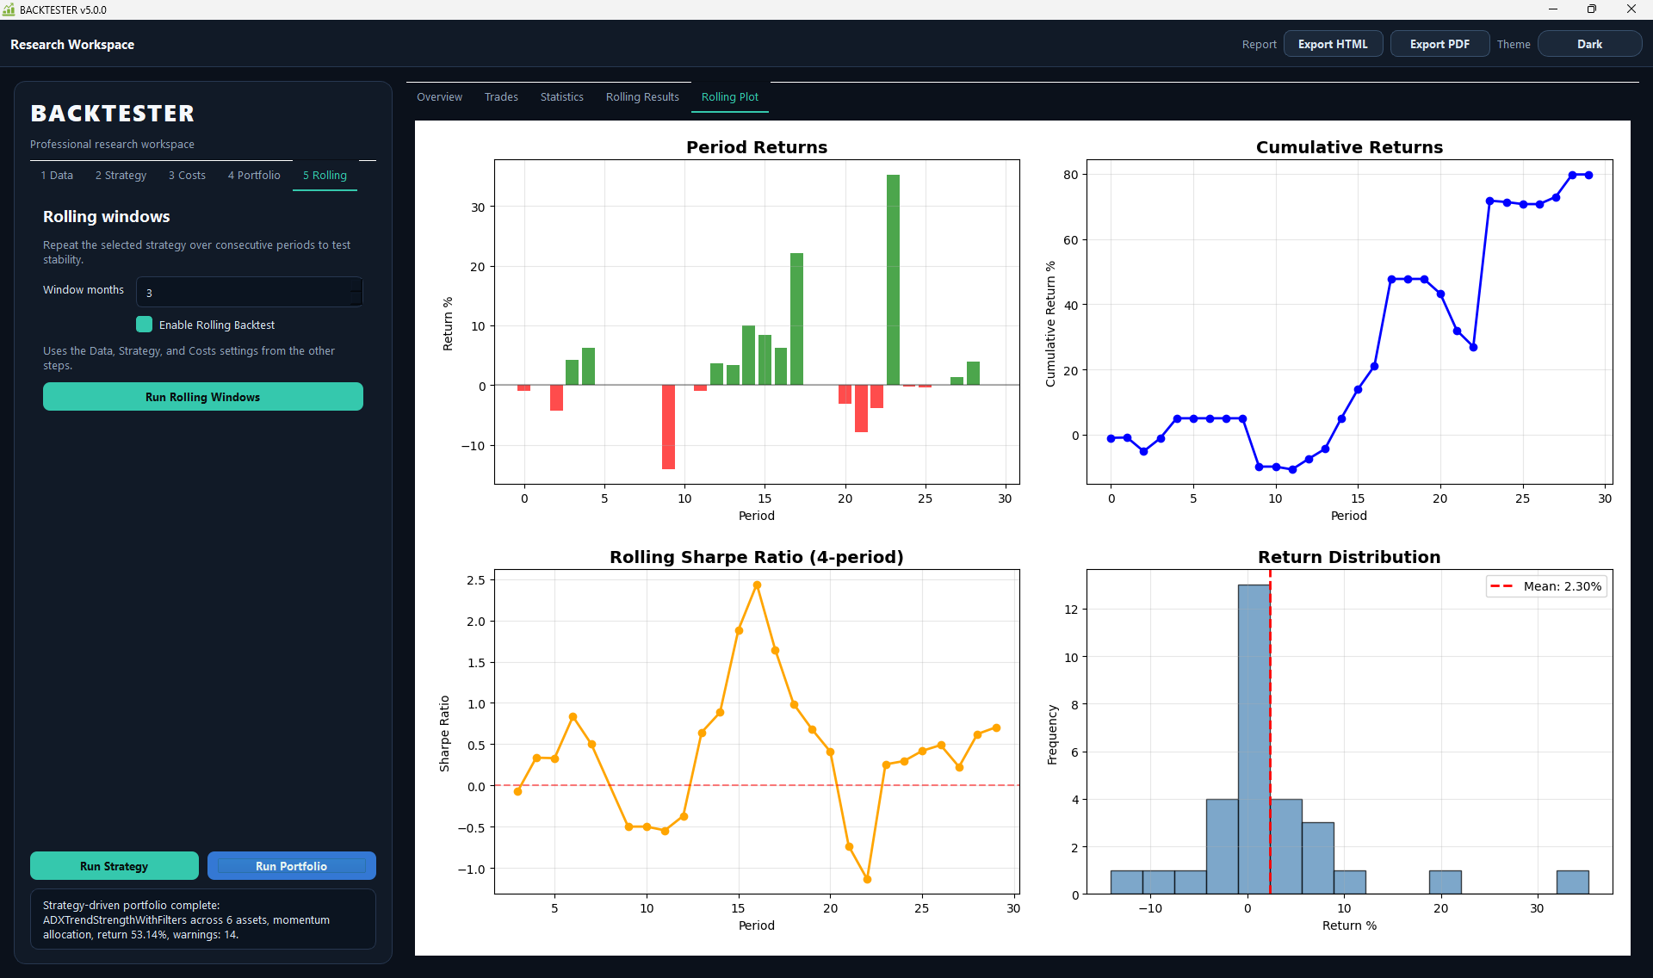This screenshot has width=1653, height=978.
Task: Click the Report label
Action: (x=1259, y=45)
